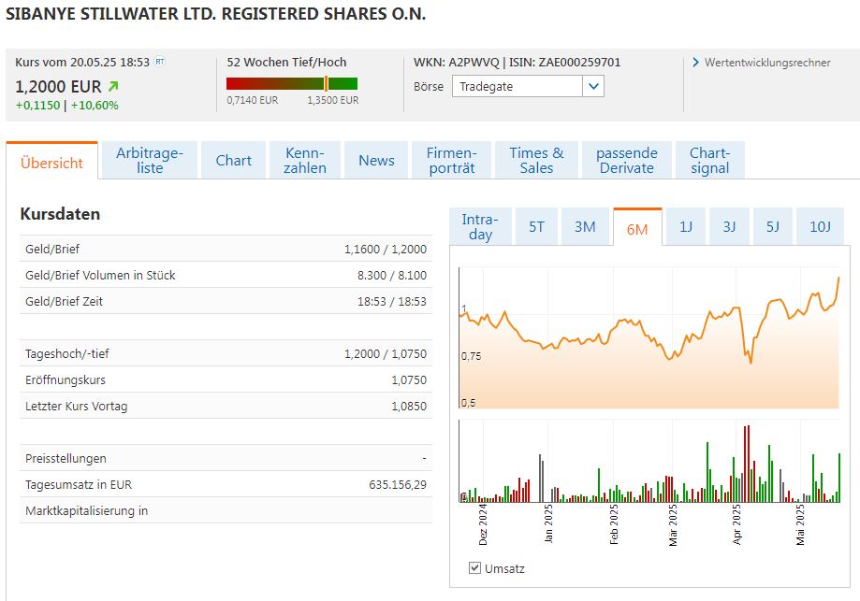Open the Firmenporträt tab
The height and width of the screenshot is (601, 860).
pyautogui.click(x=452, y=160)
